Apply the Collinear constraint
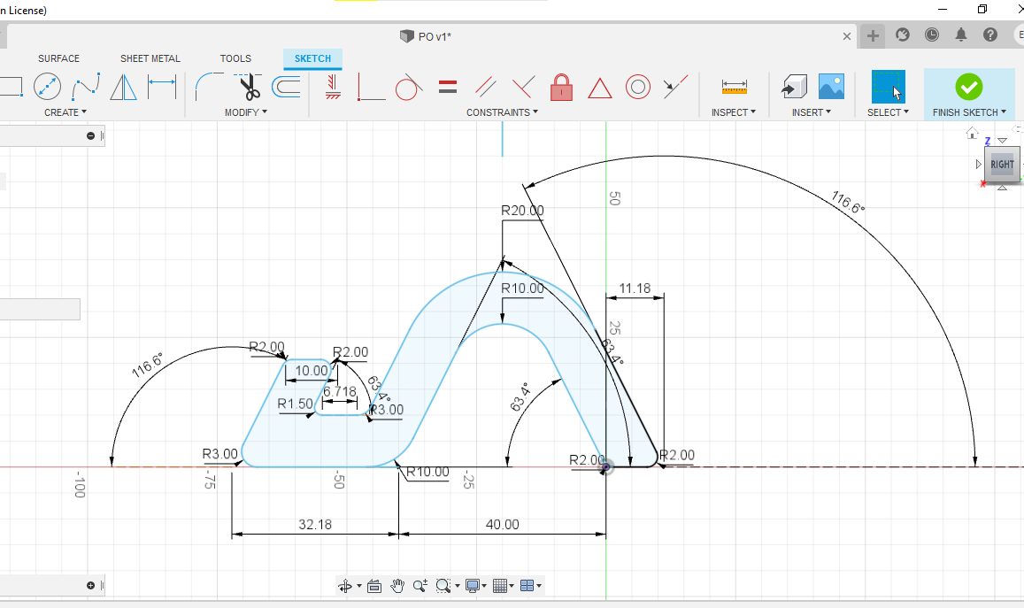Viewport: 1024px width, 608px height. [675, 87]
